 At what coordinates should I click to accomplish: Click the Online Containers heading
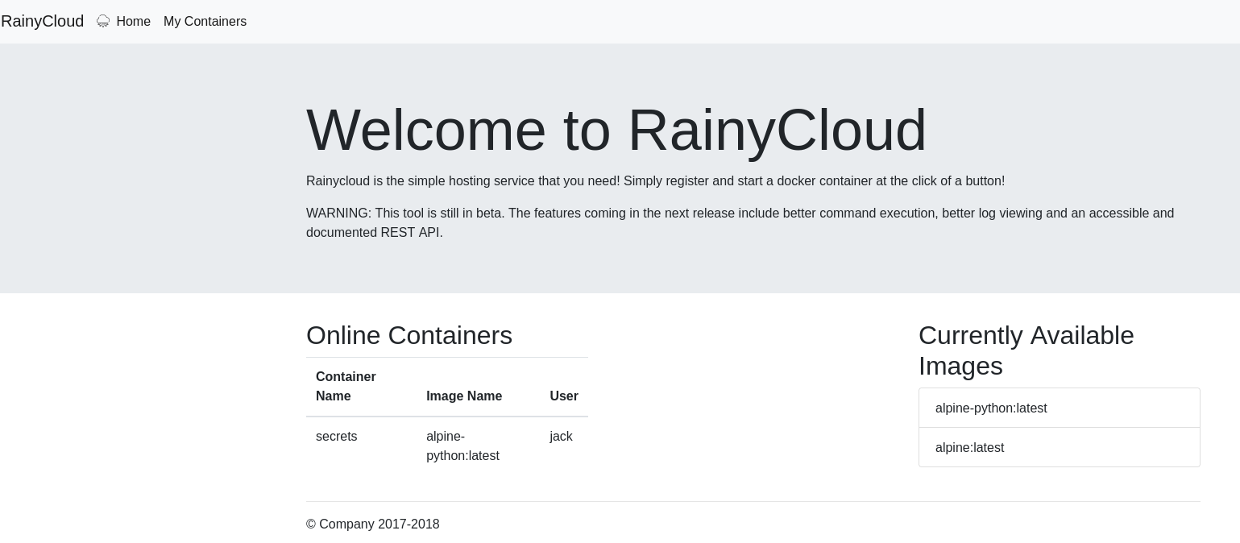coord(409,335)
